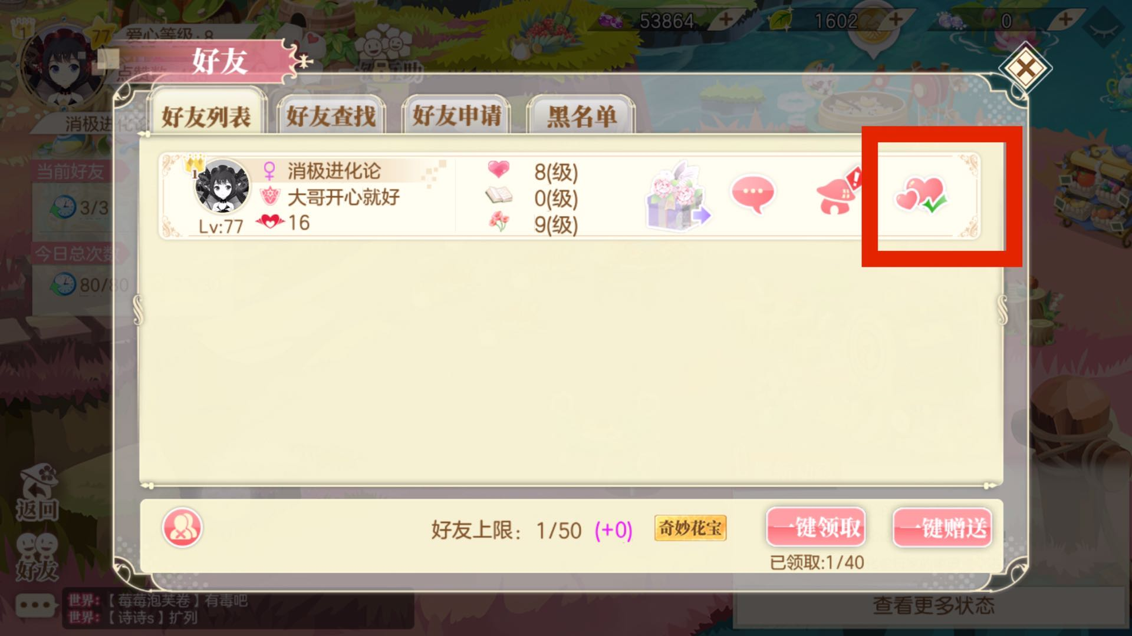This screenshot has height=636, width=1132.
Task: Open the 好友 icon on left sidebar
Action: click(37, 557)
